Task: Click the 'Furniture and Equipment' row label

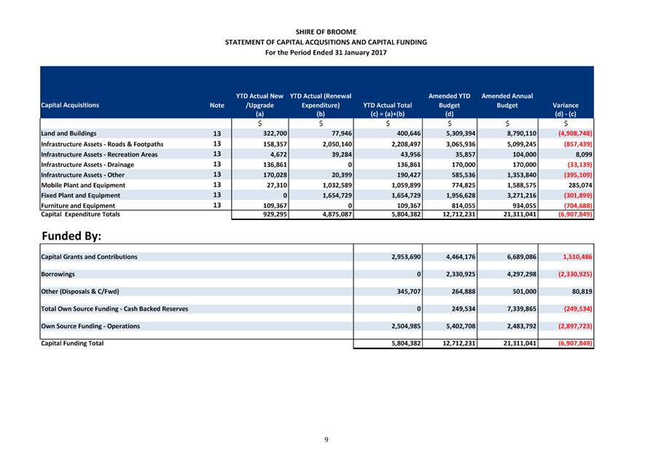Action: [x=78, y=205]
